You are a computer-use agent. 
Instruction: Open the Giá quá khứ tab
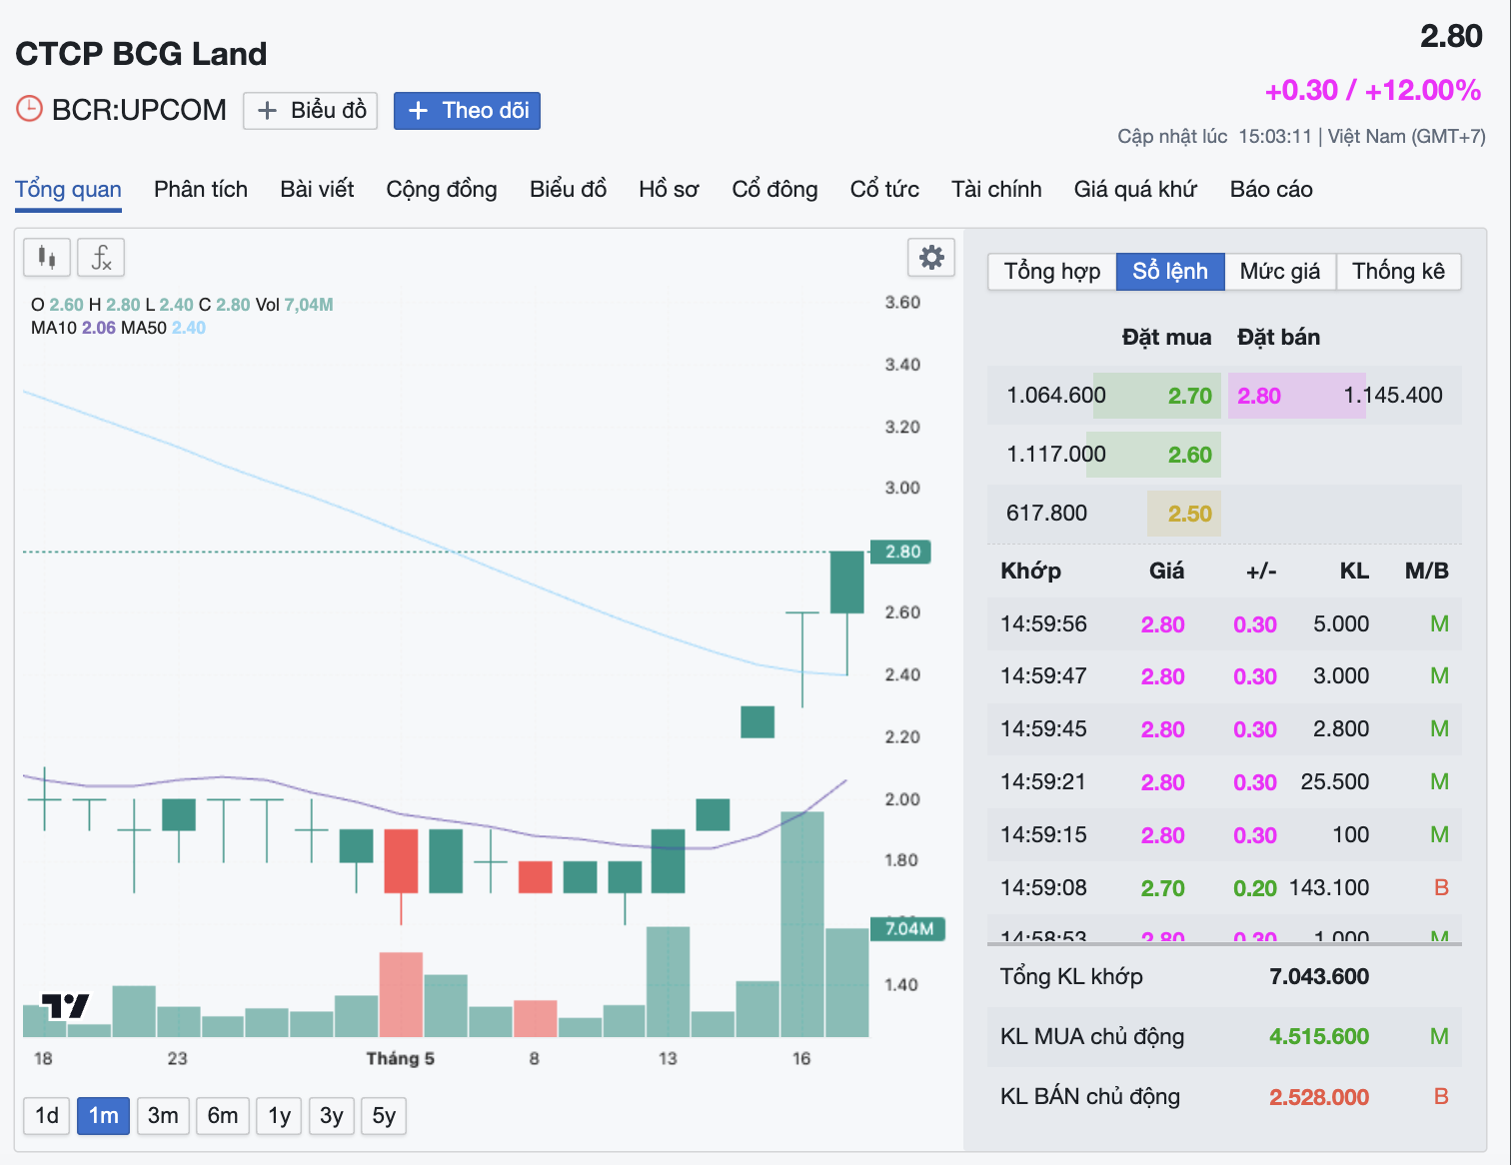pos(1135,189)
